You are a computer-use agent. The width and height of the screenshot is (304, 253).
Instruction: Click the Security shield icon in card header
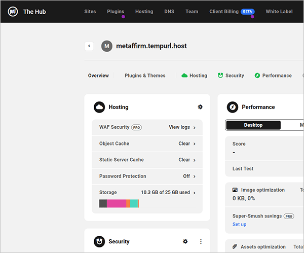click(x=99, y=241)
